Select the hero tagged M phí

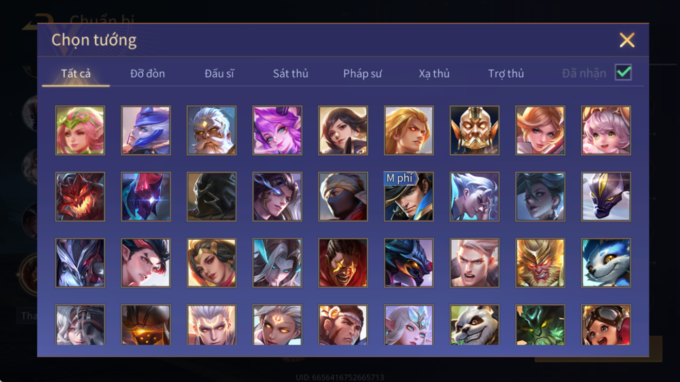(409, 197)
